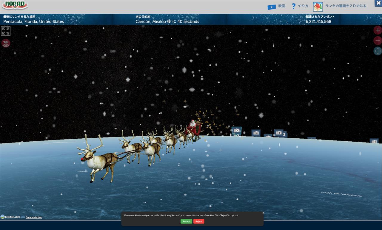This screenshot has height=230, width=382.
Task: Open the camera marker at the far right horizon
Action: [374, 141]
